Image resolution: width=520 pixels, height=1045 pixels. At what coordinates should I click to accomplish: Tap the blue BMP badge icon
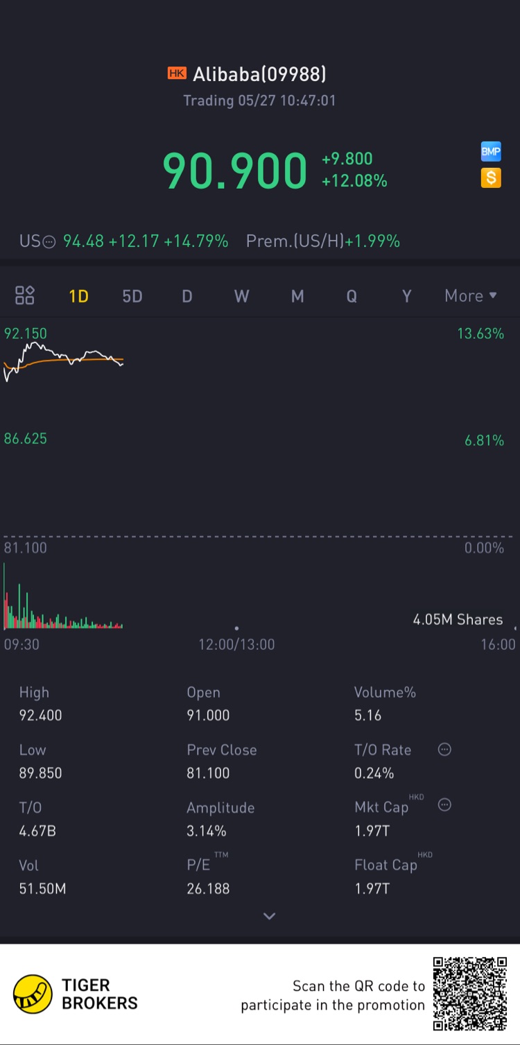point(491,152)
